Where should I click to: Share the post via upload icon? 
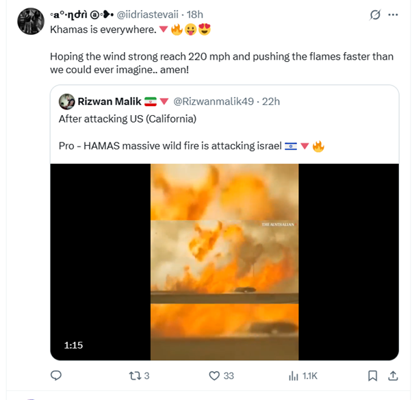pos(393,376)
